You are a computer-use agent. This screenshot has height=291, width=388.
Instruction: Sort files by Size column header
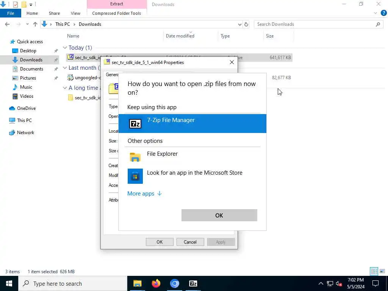point(270,36)
